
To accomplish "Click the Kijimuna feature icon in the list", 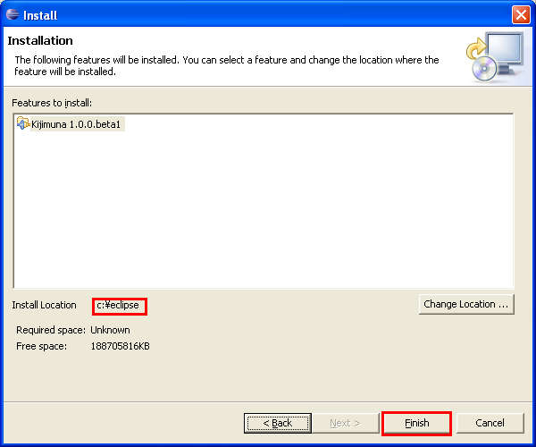I will tap(22, 123).
